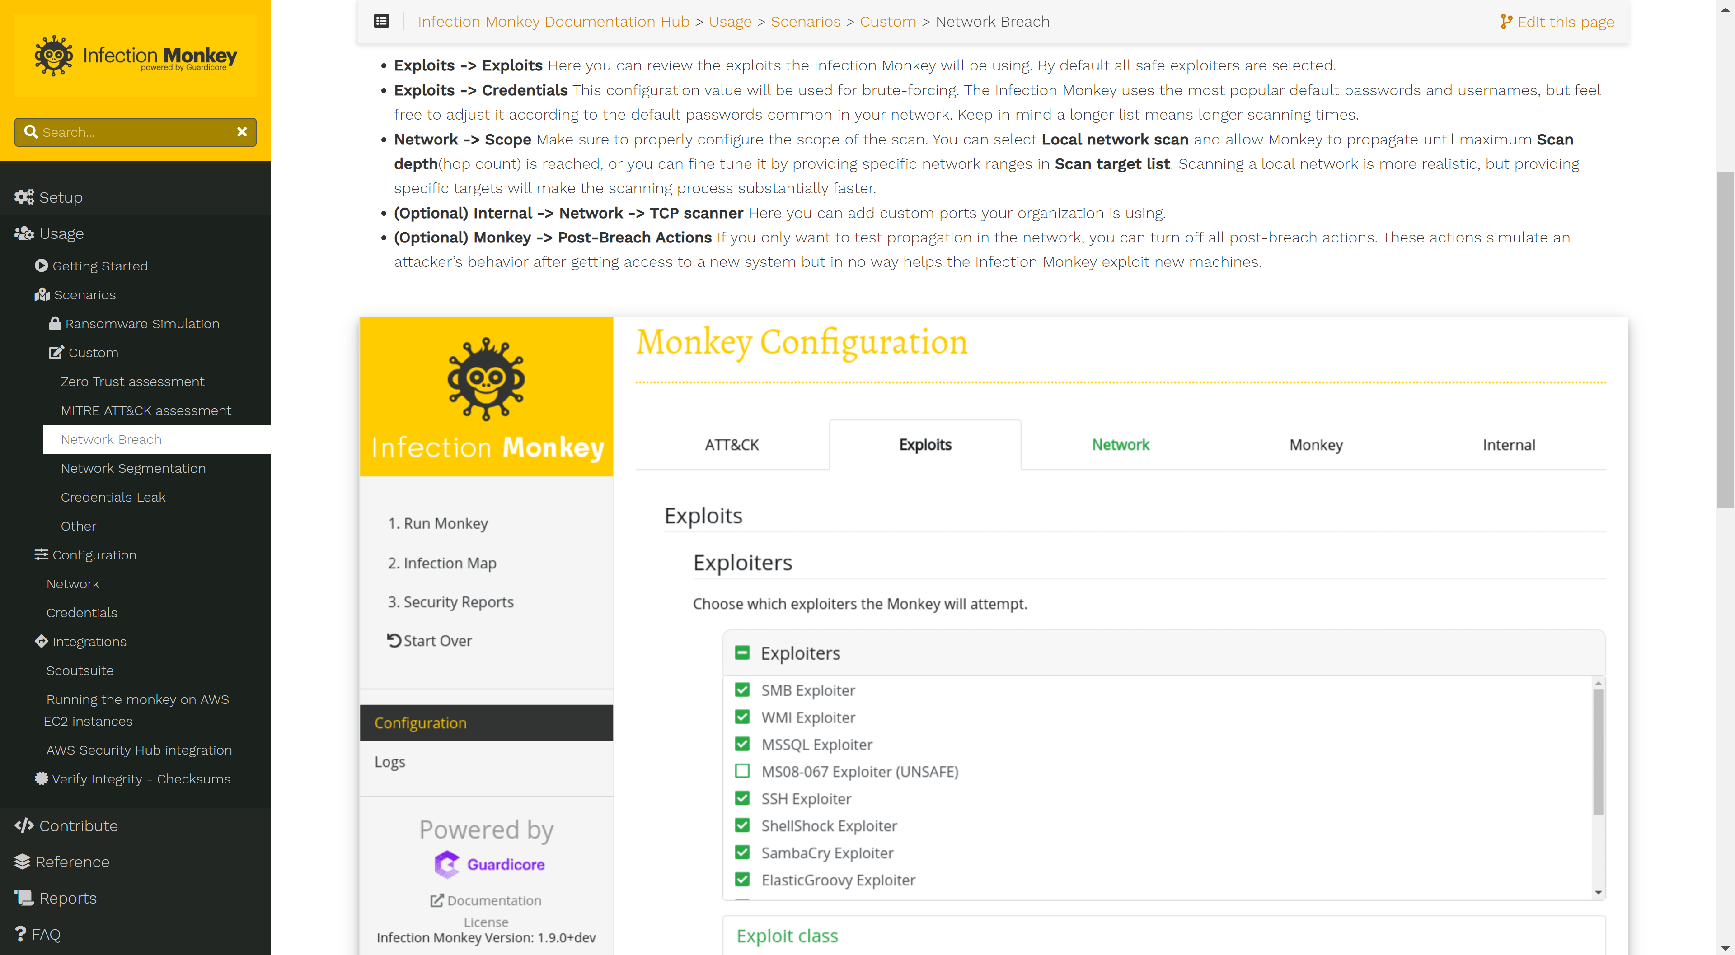
Task: Click the Ransomware Simulation lock icon
Action: tap(55, 324)
